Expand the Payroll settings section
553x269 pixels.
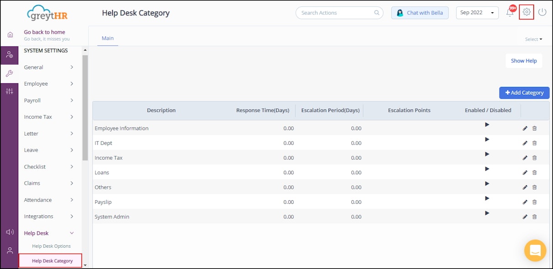click(x=32, y=100)
